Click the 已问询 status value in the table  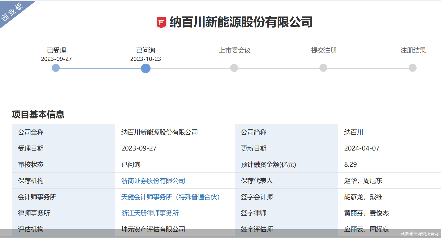click(x=131, y=165)
